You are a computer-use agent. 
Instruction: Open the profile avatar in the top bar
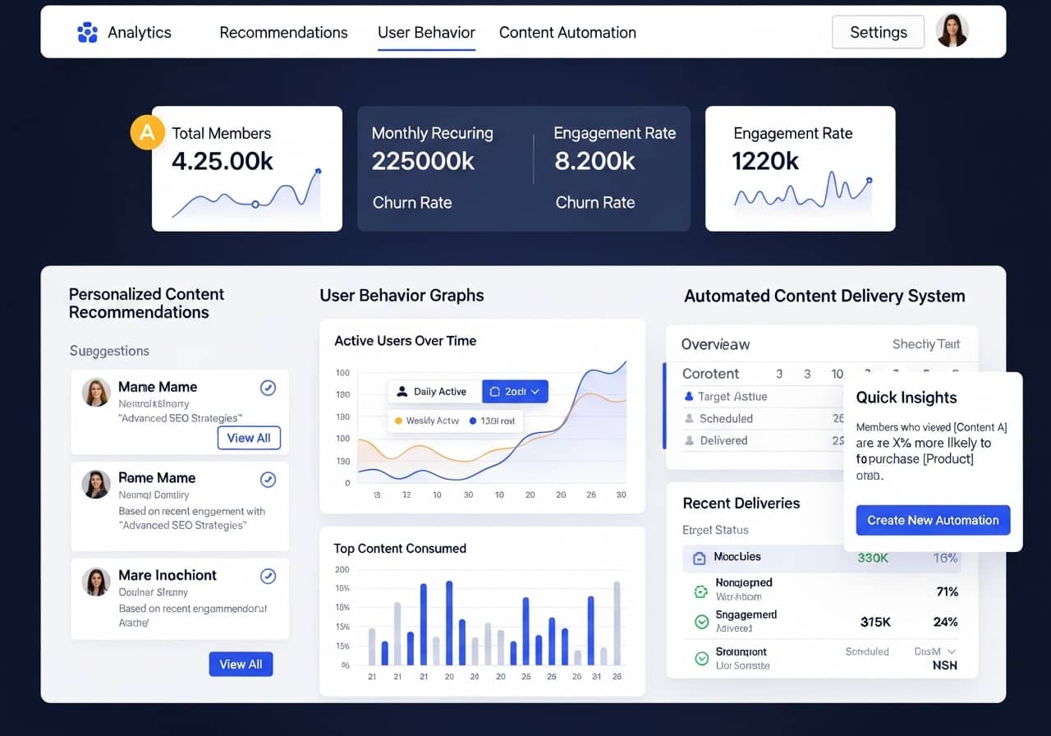pos(952,31)
